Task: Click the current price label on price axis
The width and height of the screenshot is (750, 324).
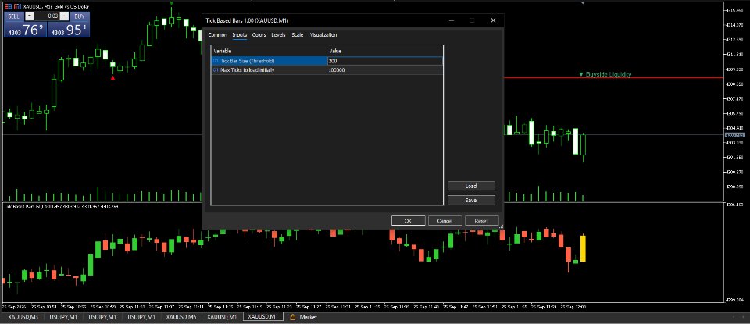Action: click(736, 135)
